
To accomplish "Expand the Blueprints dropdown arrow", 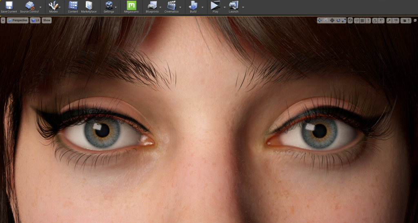I will pos(160,7).
